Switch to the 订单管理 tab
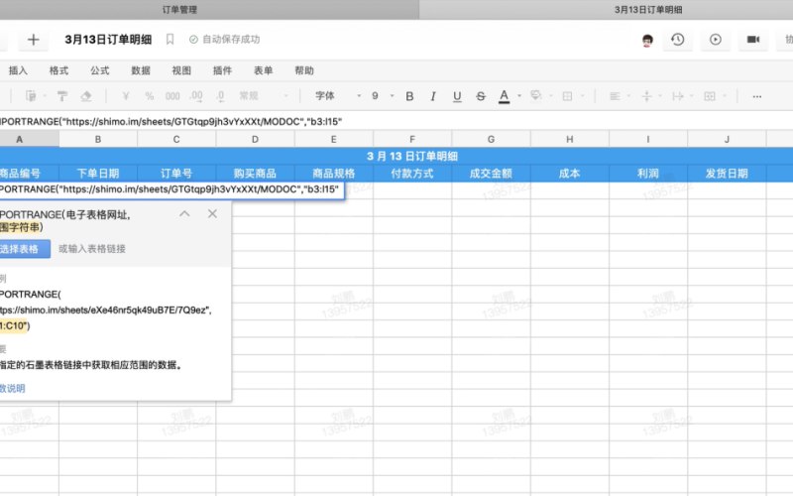793x496 pixels. point(179,10)
